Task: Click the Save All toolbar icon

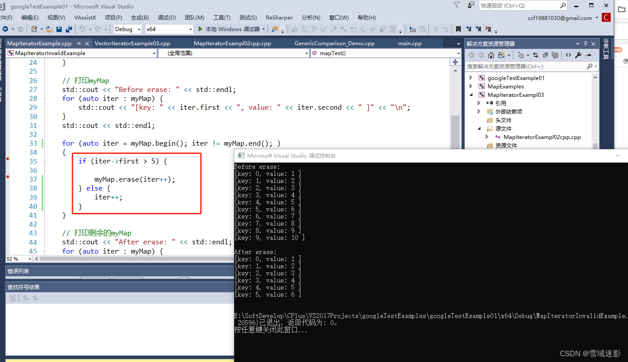Action: click(x=69, y=29)
